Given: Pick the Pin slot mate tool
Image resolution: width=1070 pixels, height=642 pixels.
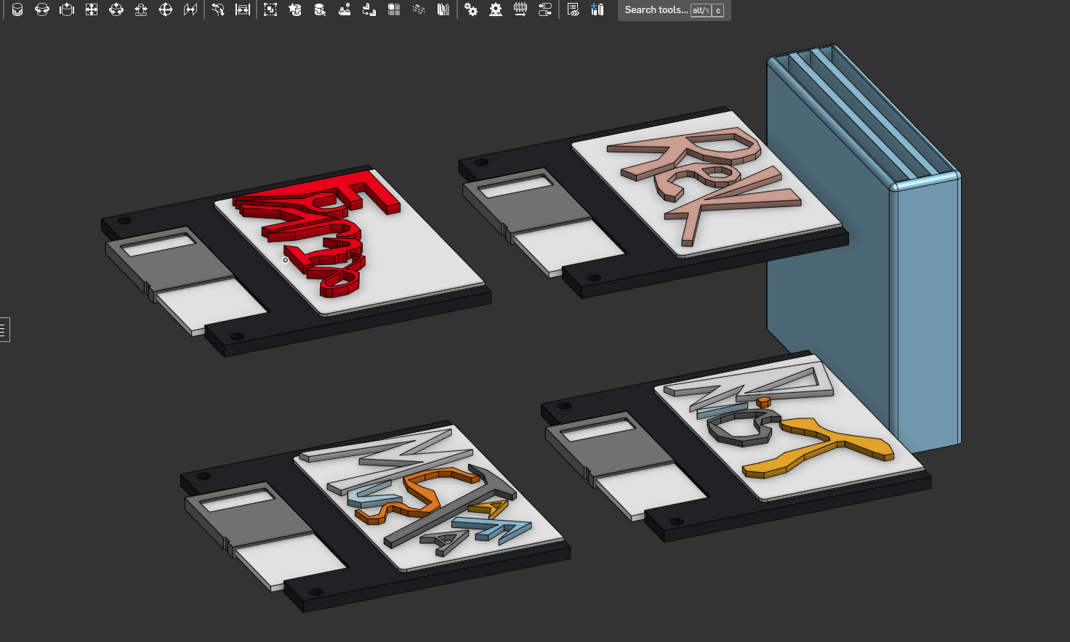Looking at the screenshot, I should [141, 9].
